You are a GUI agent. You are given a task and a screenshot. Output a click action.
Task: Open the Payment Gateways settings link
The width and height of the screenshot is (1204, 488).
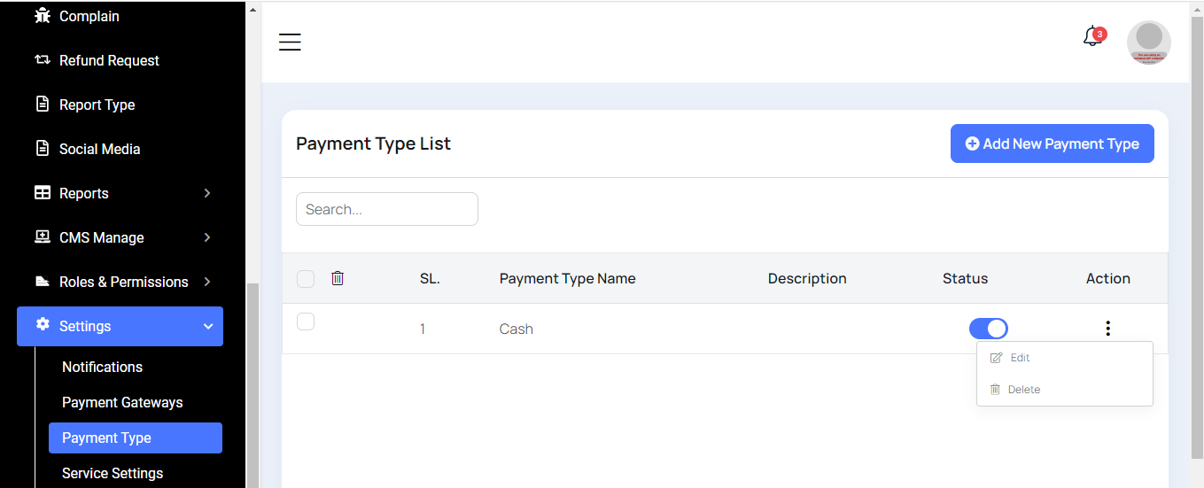(x=122, y=402)
